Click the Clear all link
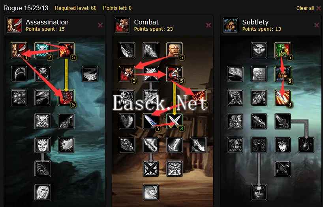 (x=305, y=8)
